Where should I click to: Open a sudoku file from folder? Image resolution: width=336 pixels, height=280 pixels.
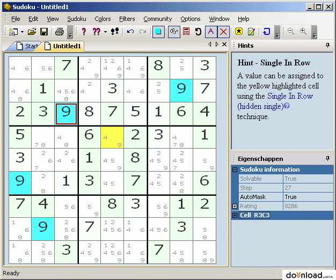[x=32, y=32]
